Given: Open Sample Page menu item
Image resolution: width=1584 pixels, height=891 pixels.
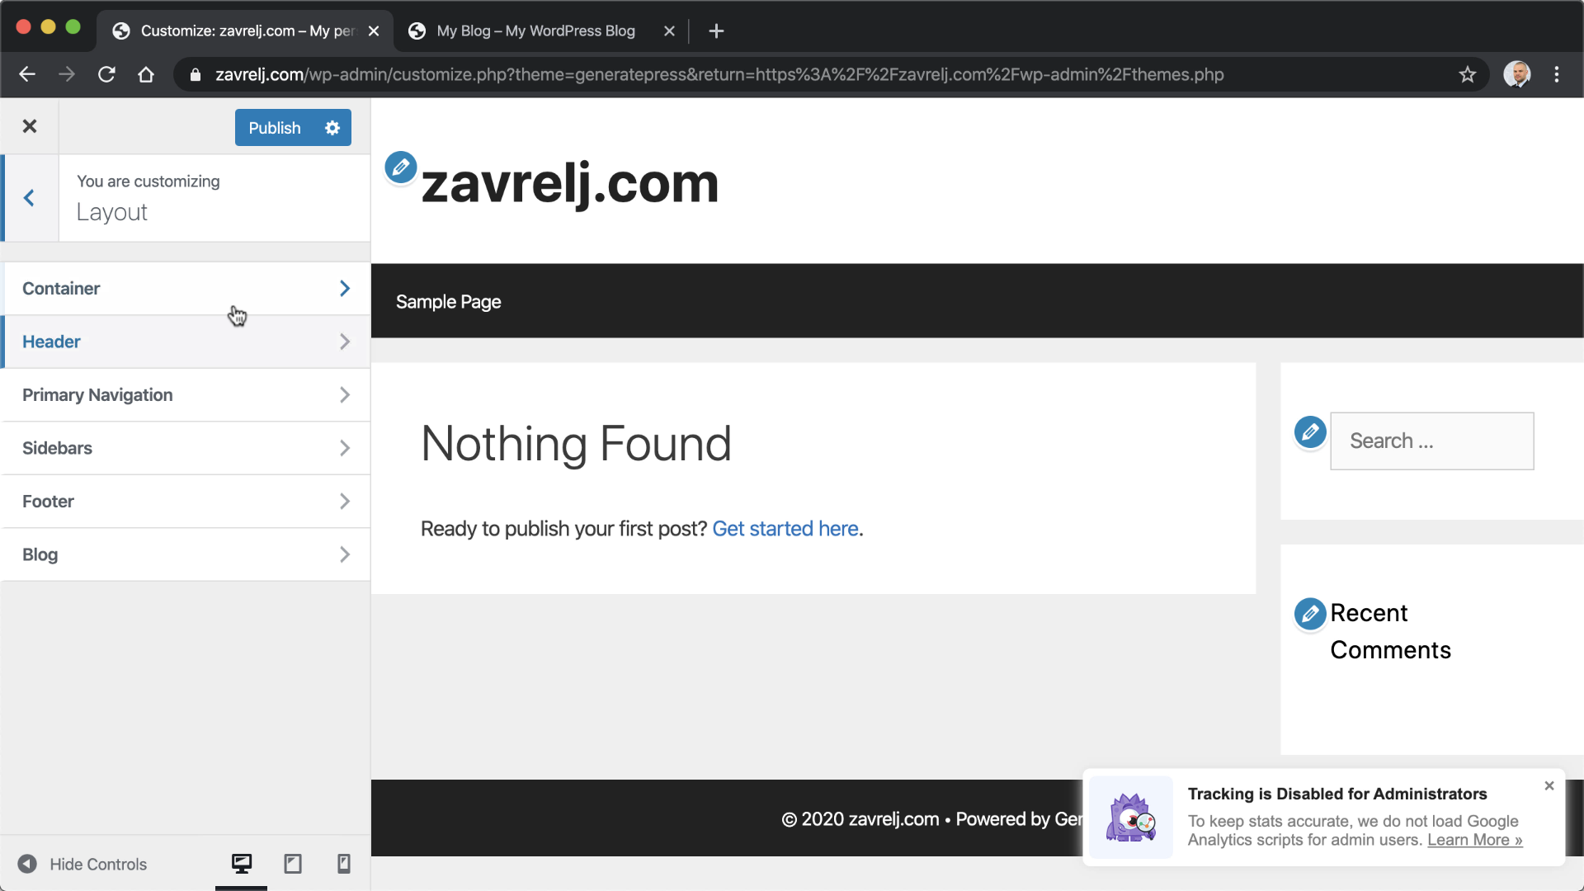Looking at the screenshot, I should (448, 302).
